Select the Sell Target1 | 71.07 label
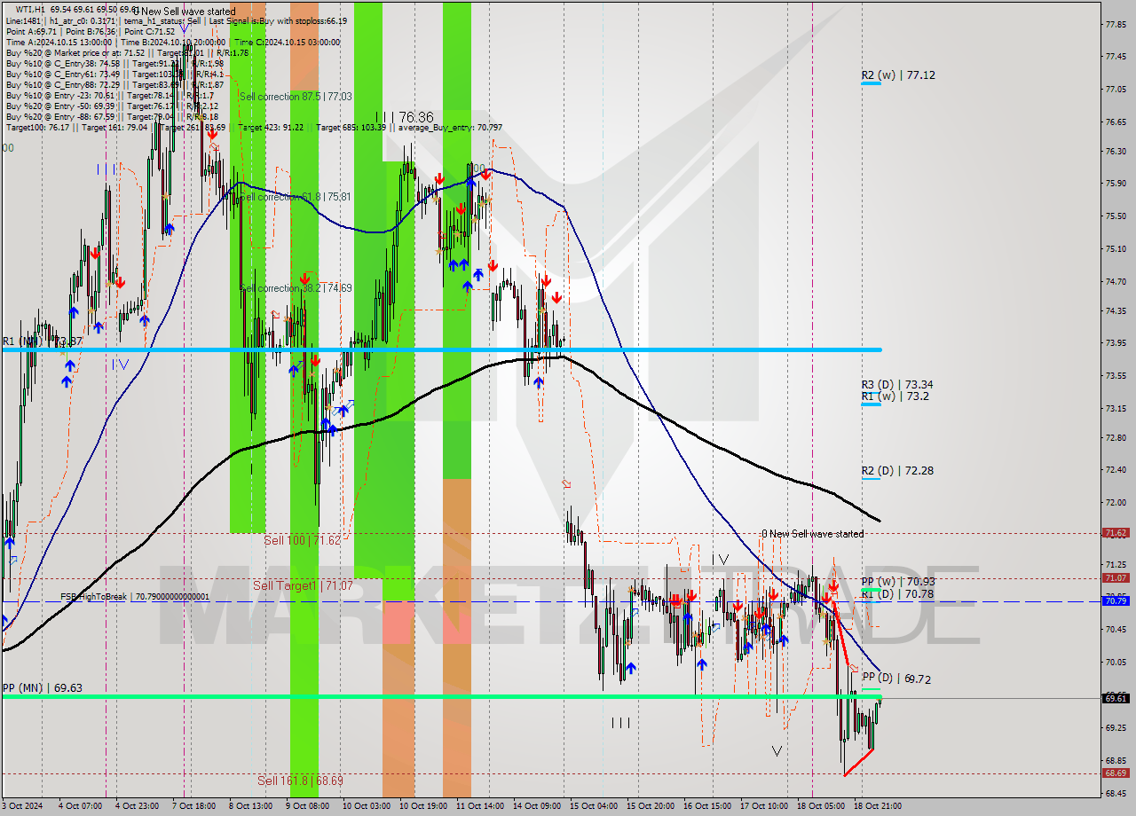Viewport: 1136px width, 816px height. pyautogui.click(x=303, y=585)
